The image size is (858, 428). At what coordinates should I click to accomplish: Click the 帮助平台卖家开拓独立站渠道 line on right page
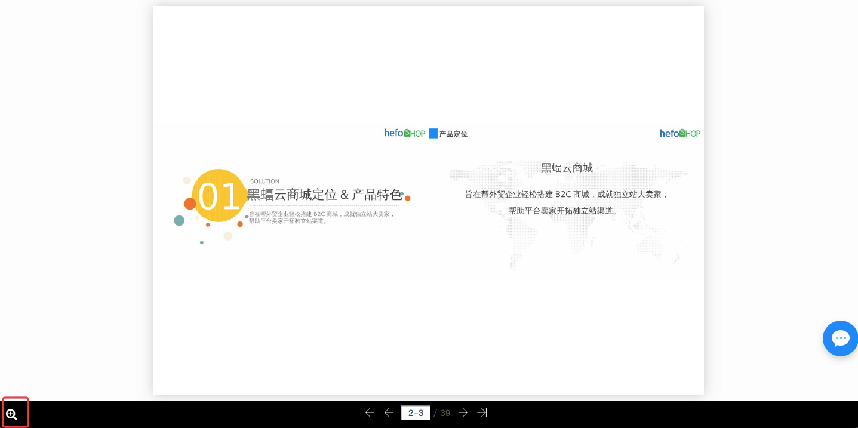point(563,211)
